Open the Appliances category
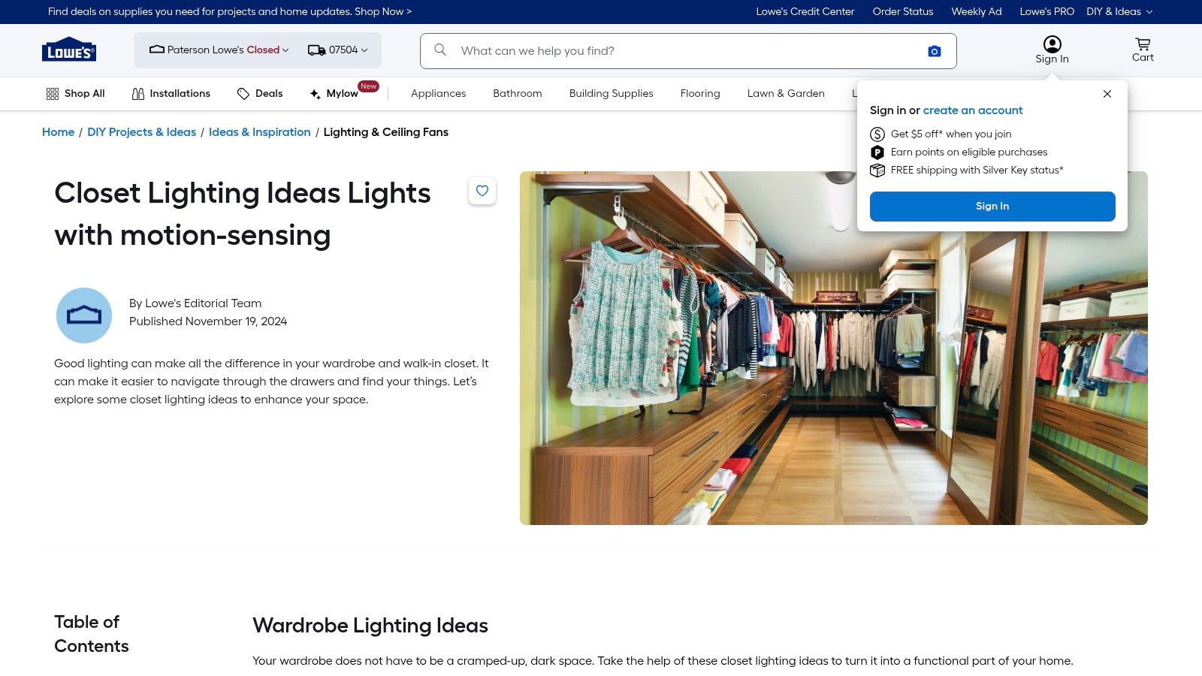This screenshot has height=676, width=1202. coord(438,93)
